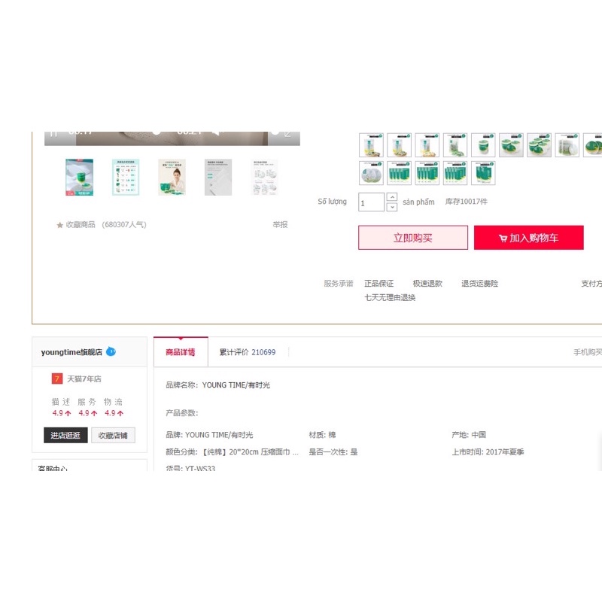Screen dimensions: 602x602
Task: View the gray towel texture thumbnail
Action: pyautogui.click(x=218, y=177)
